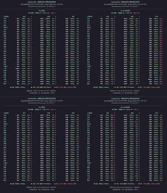Click the green 正常 legend dot in the top-left report
The height and width of the screenshot is (193, 167).
click(10, 87)
